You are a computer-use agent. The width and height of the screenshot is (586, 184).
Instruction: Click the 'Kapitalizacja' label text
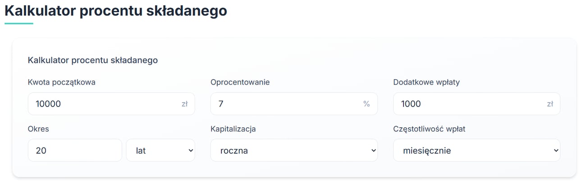[233, 129]
